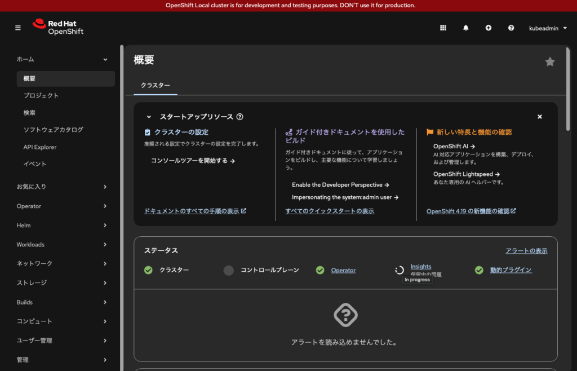The width and height of the screenshot is (577, 371).
Task: Open the kubeadmin user dropdown
Action: pyautogui.click(x=548, y=28)
